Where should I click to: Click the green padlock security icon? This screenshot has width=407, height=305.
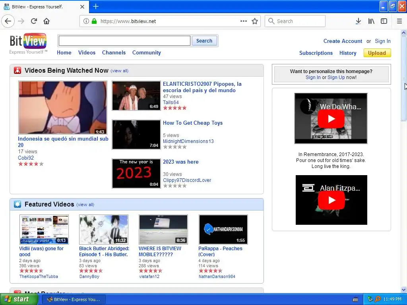94,21
